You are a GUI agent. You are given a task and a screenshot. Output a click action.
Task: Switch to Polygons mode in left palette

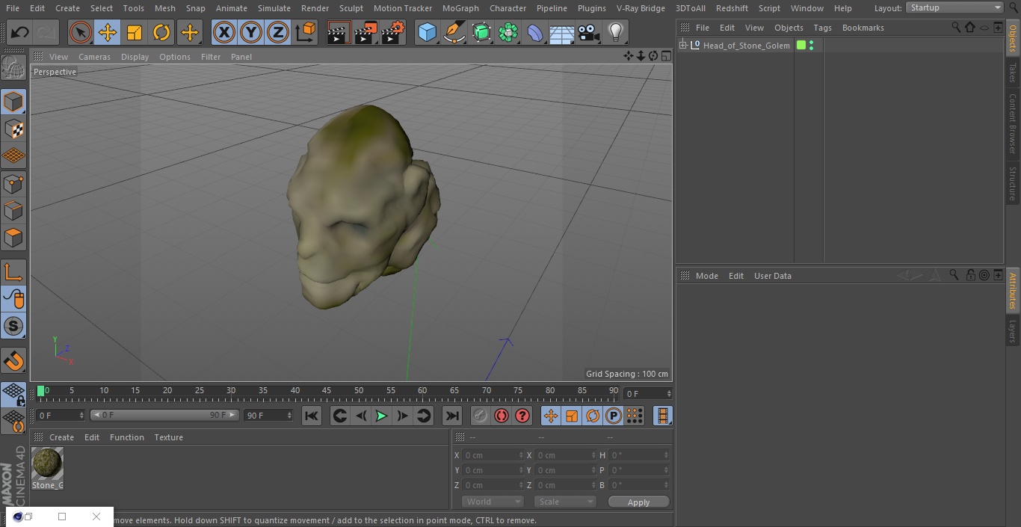click(x=13, y=238)
